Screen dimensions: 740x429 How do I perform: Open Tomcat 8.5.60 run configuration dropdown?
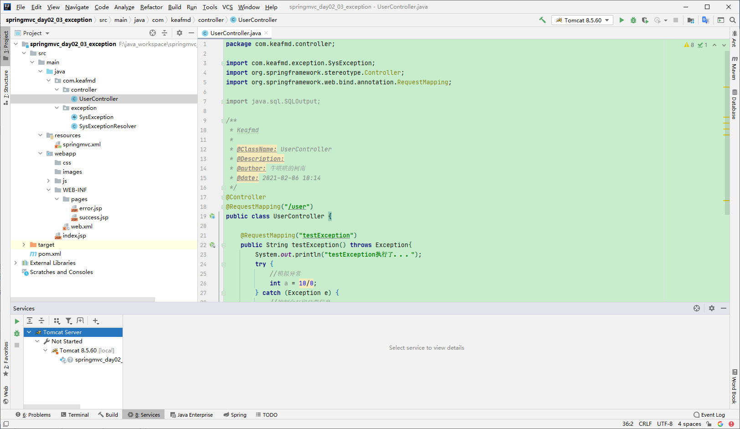[x=582, y=20]
